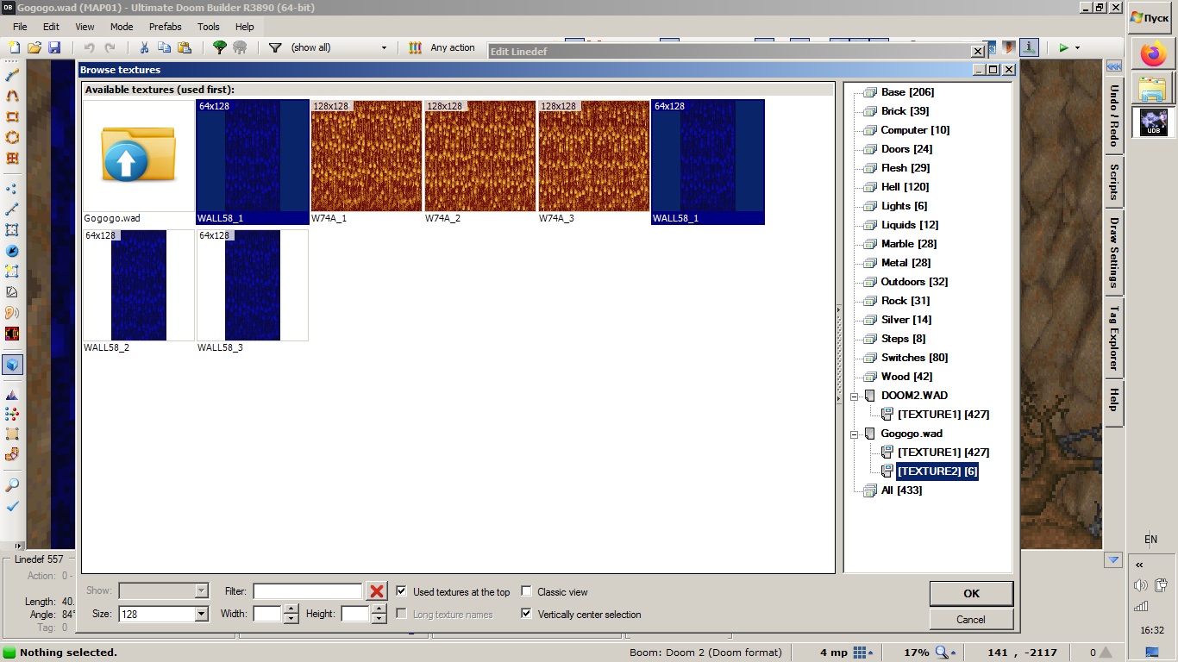Click the Undo arrow in the toolbar
This screenshot has height=662, width=1178.
[x=89, y=47]
